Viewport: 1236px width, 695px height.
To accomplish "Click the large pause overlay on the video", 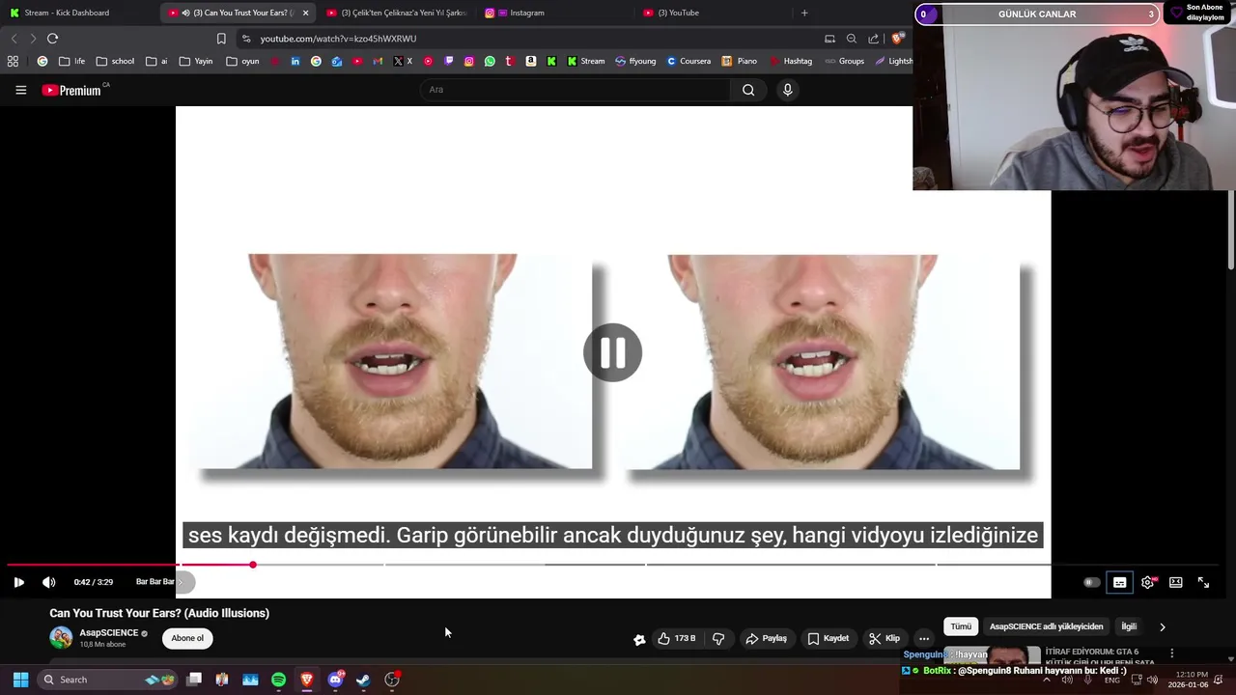I will (x=612, y=352).
